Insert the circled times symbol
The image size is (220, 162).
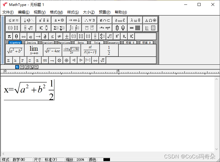click(x=59, y=60)
